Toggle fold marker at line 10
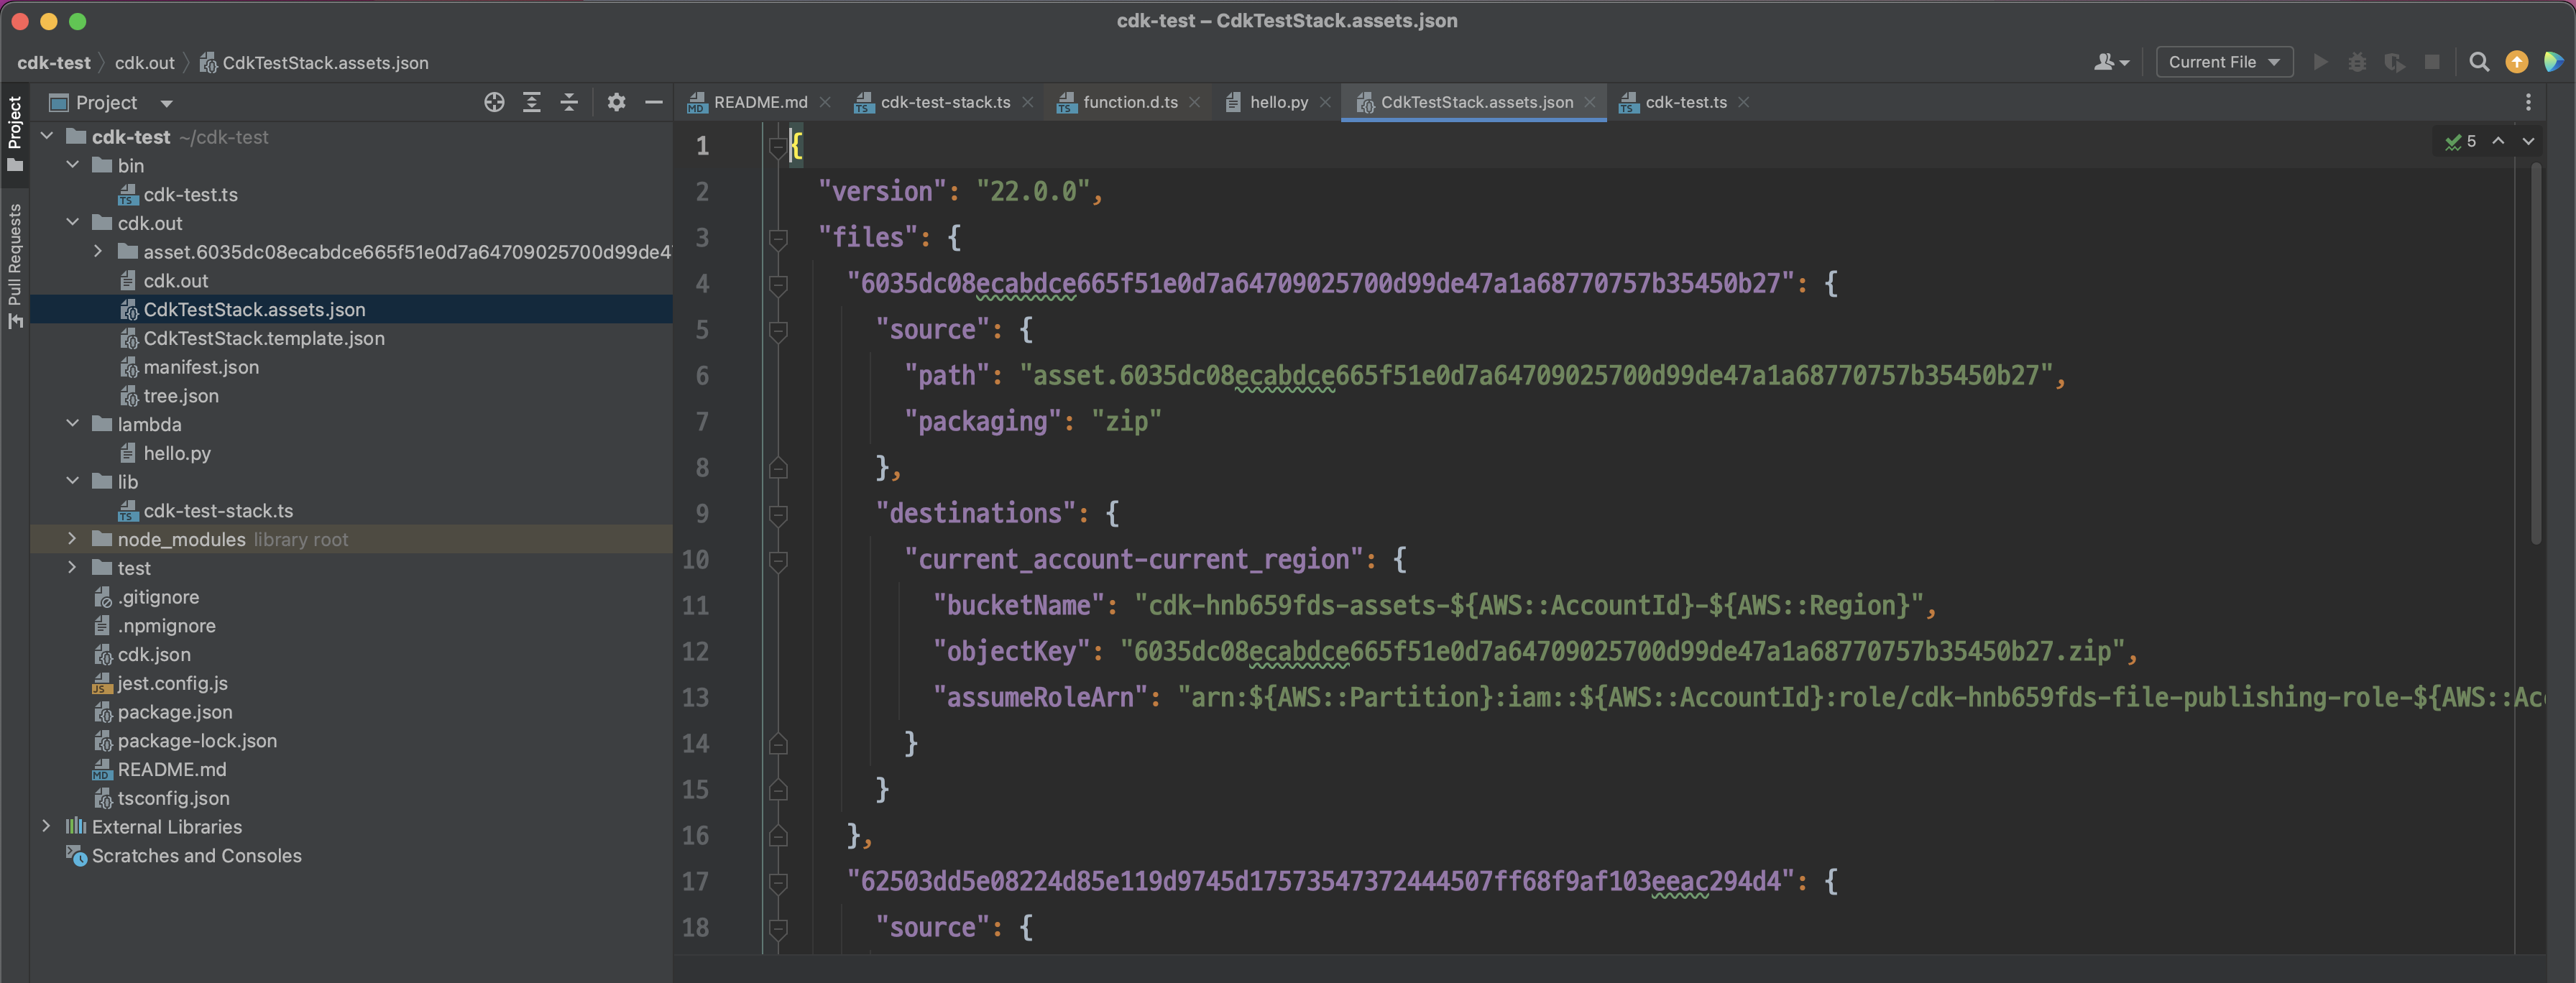The height and width of the screenshot is (983, 2576). point(778,560)
